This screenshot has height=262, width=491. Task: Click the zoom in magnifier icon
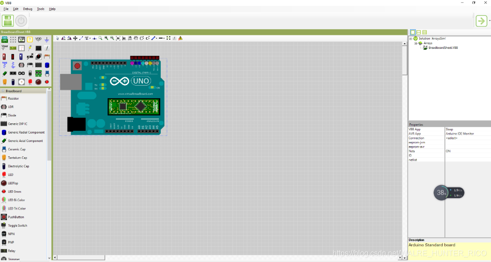coord(107,38)
